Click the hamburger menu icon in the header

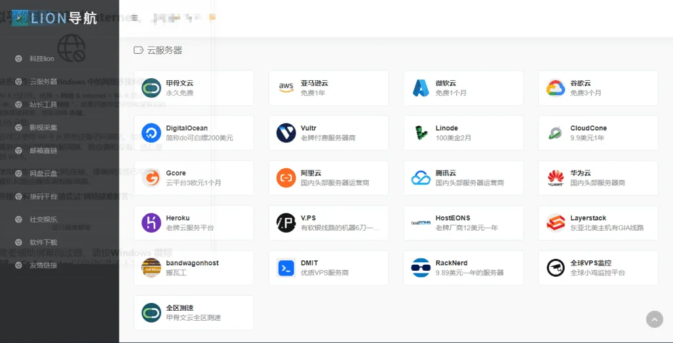point(135,18)
